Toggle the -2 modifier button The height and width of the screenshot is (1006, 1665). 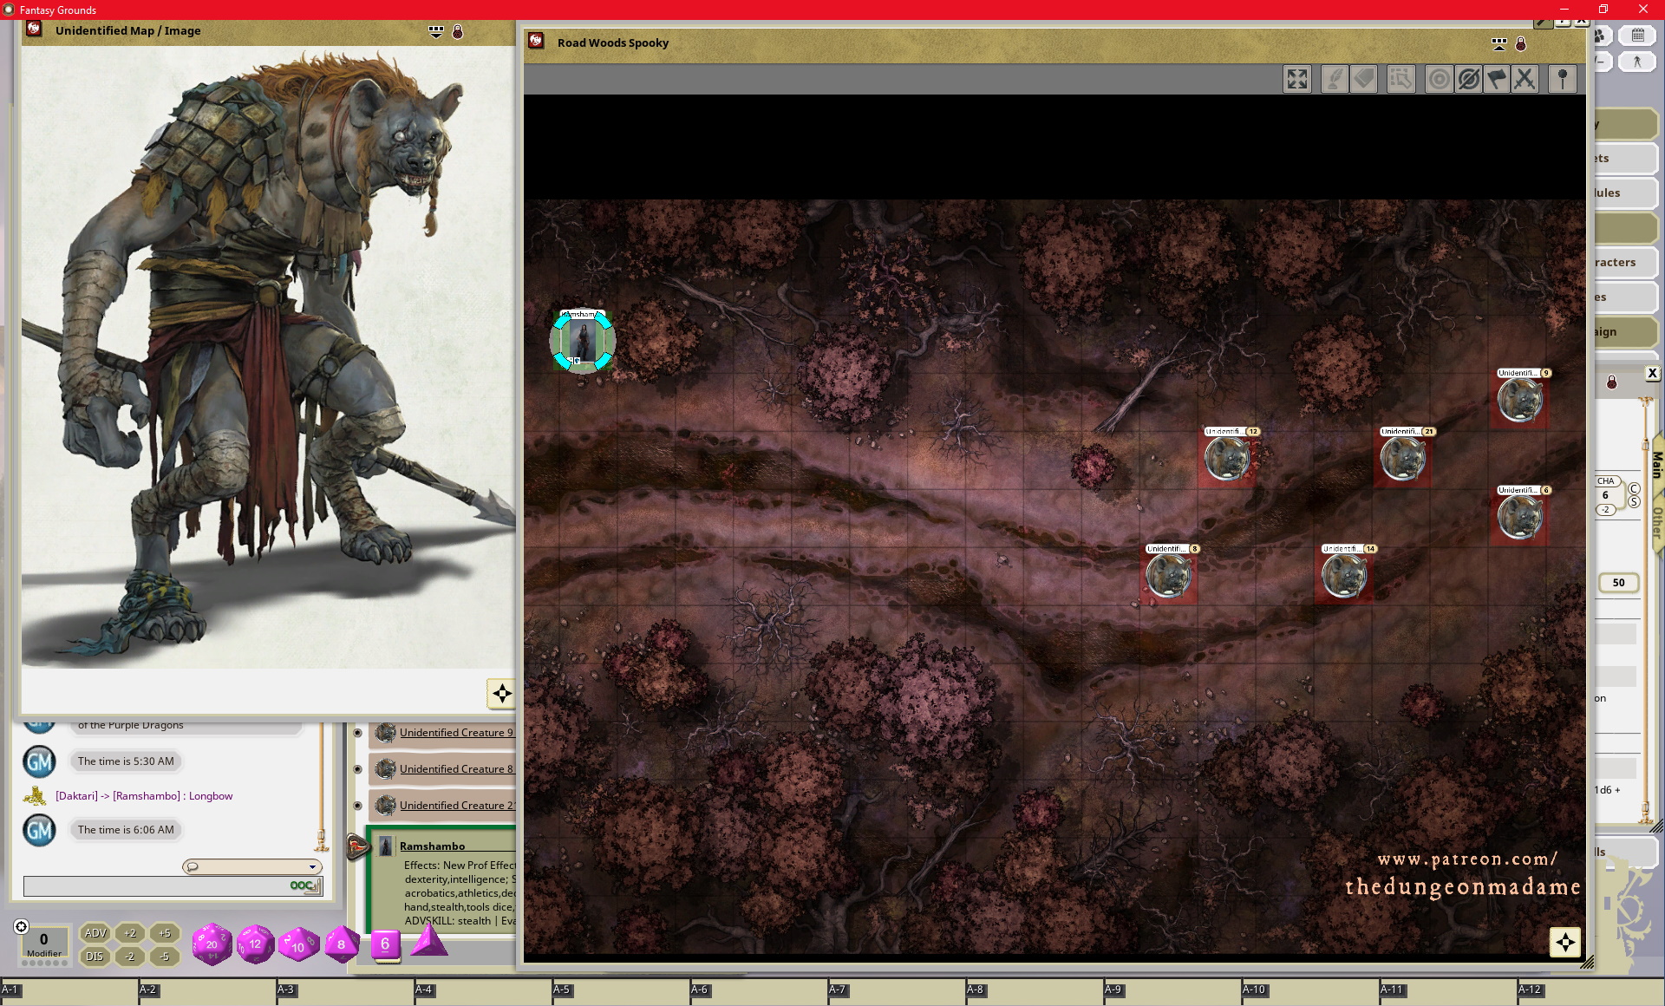pos(130,957)
